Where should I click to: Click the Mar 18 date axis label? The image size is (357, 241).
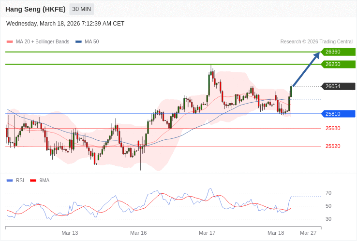[x=276, y=233]
